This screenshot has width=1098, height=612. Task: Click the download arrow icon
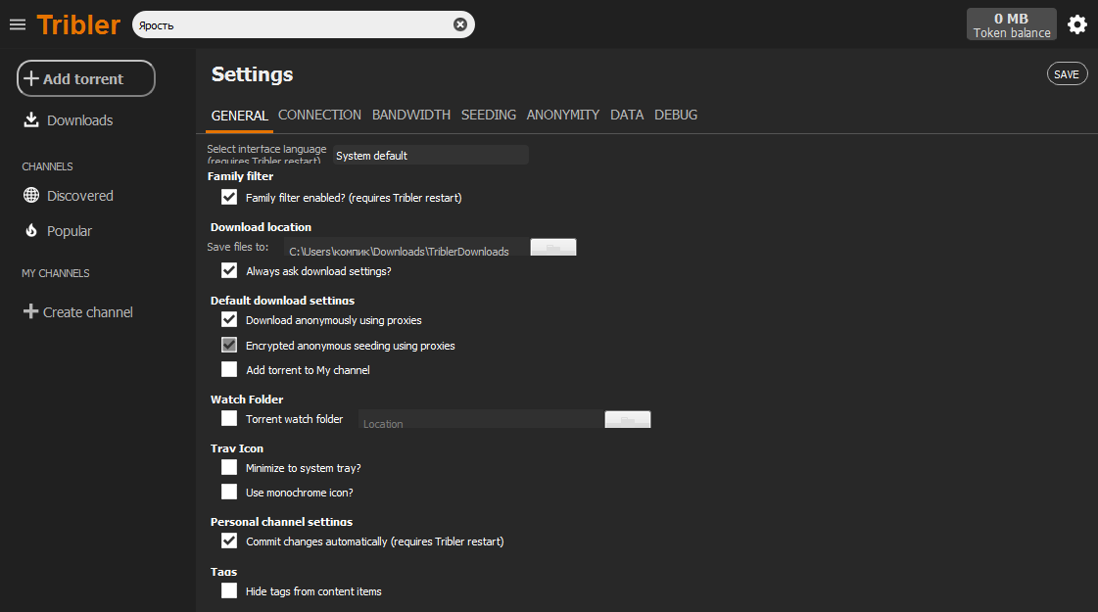point(30,119)
